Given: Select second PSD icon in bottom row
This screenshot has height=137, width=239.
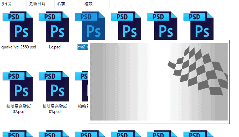Looking at the screenshot, I should click(54, 134).
